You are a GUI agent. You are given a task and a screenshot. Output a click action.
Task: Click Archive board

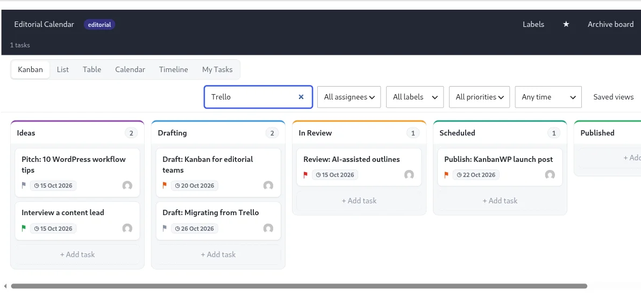(610, 25)
